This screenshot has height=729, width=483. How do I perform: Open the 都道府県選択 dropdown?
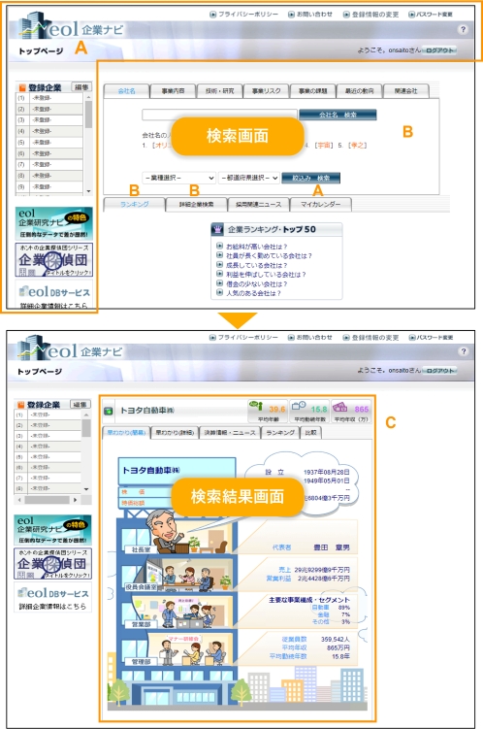(x=249, y=178)
